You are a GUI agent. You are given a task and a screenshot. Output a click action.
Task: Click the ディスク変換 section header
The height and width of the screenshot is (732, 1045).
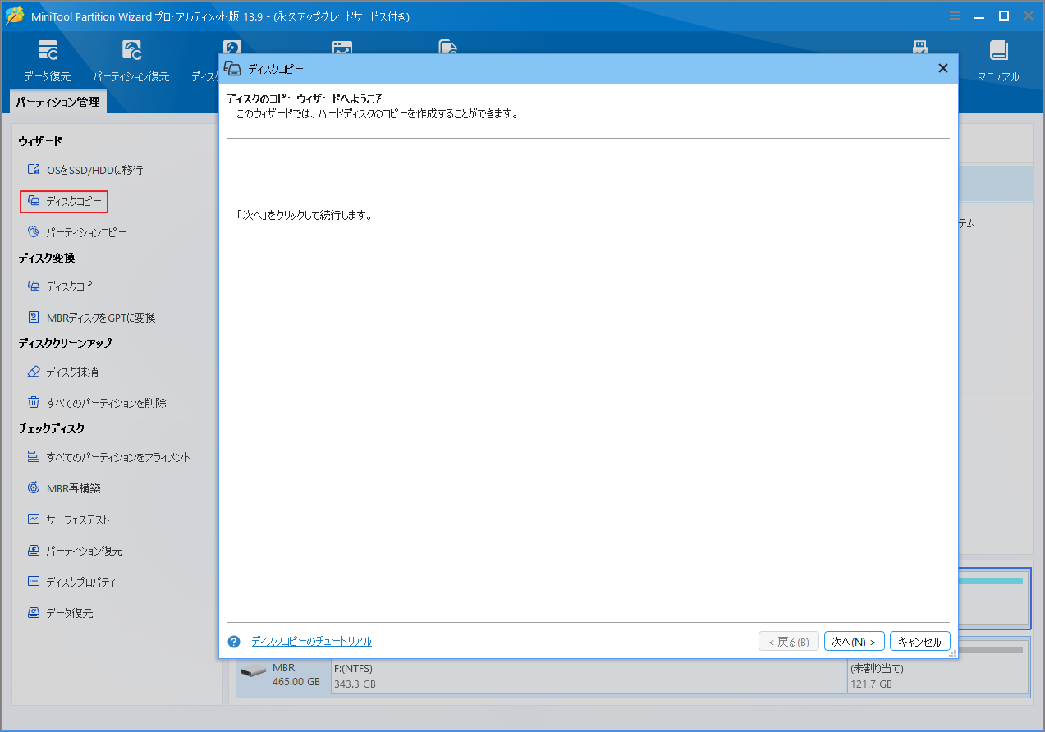47,258
